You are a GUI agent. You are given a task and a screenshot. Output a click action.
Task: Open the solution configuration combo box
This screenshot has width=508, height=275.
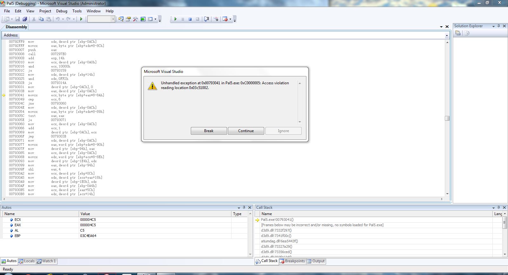(101, 19)
